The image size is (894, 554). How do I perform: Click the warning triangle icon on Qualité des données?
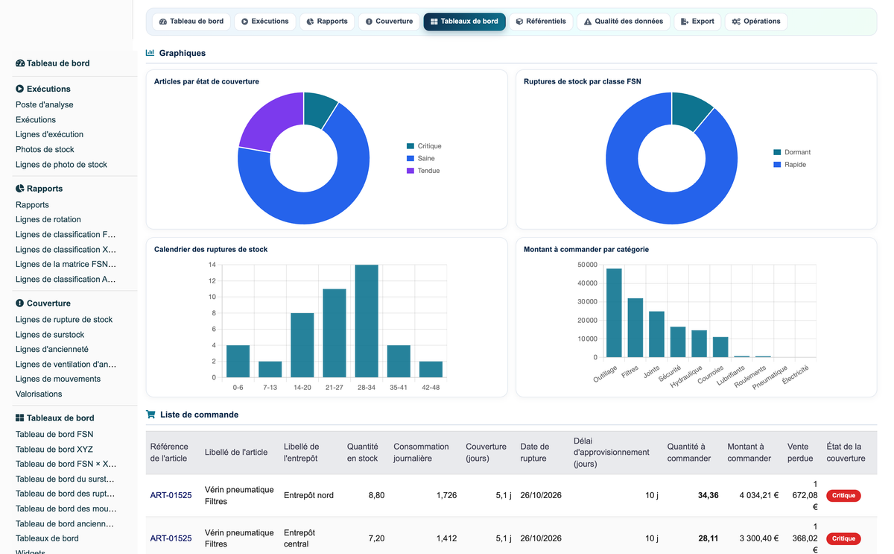click(x=588, y=22)
